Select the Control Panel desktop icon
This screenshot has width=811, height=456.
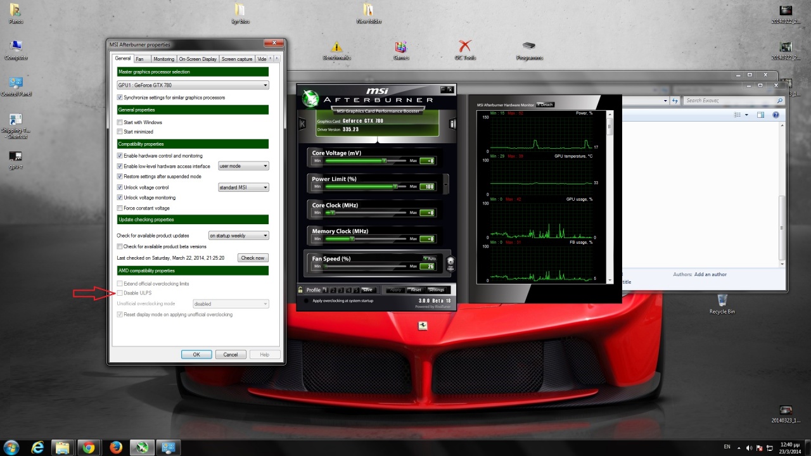point(16,87)
